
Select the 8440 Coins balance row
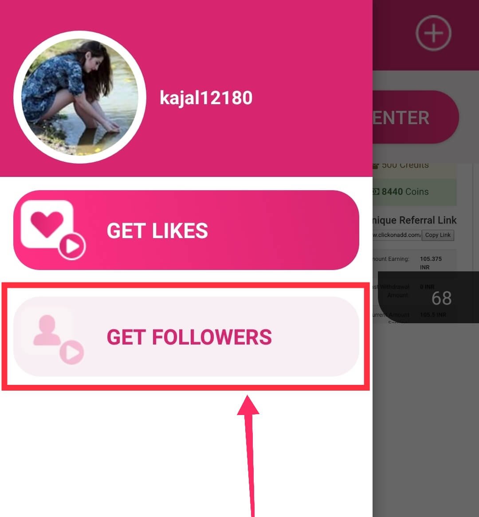[x=415, y=192]
